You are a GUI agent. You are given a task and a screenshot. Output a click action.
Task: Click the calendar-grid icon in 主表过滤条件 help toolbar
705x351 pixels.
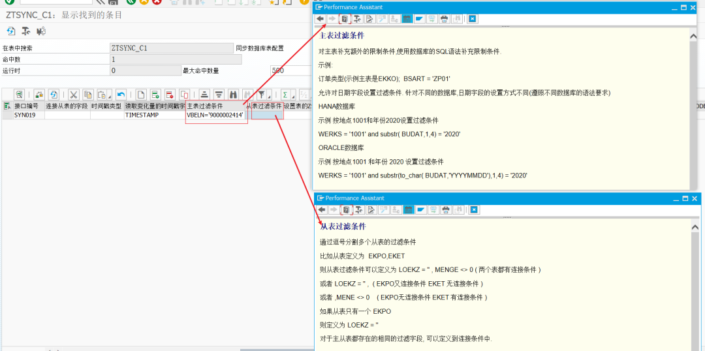pos(407,19)
